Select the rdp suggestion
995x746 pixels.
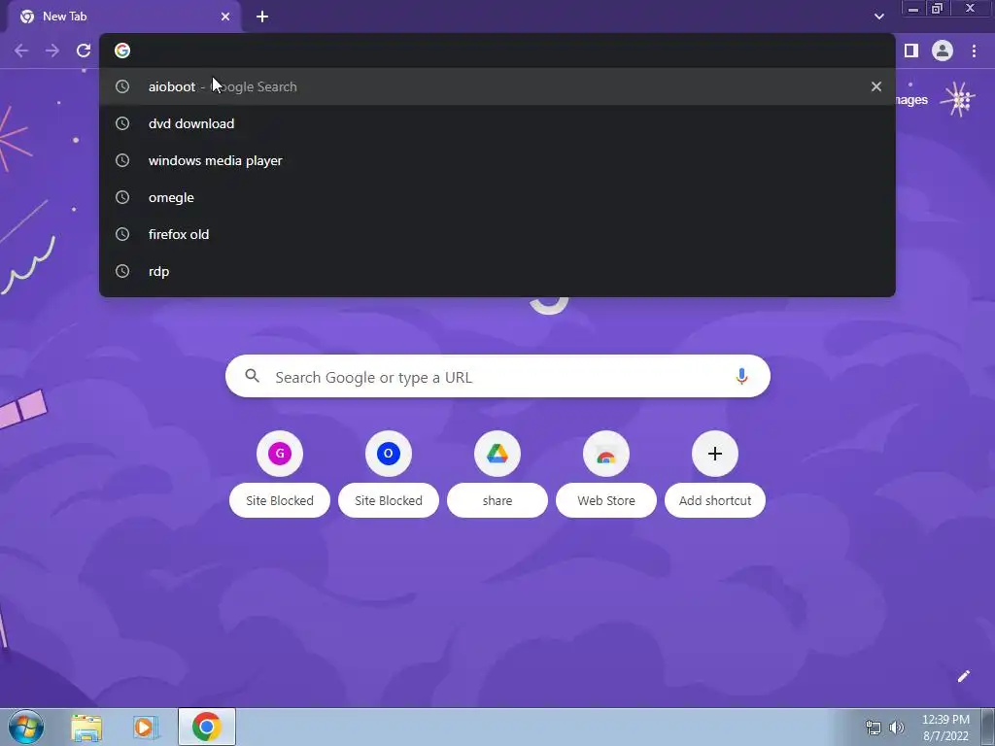click(497, 271)
